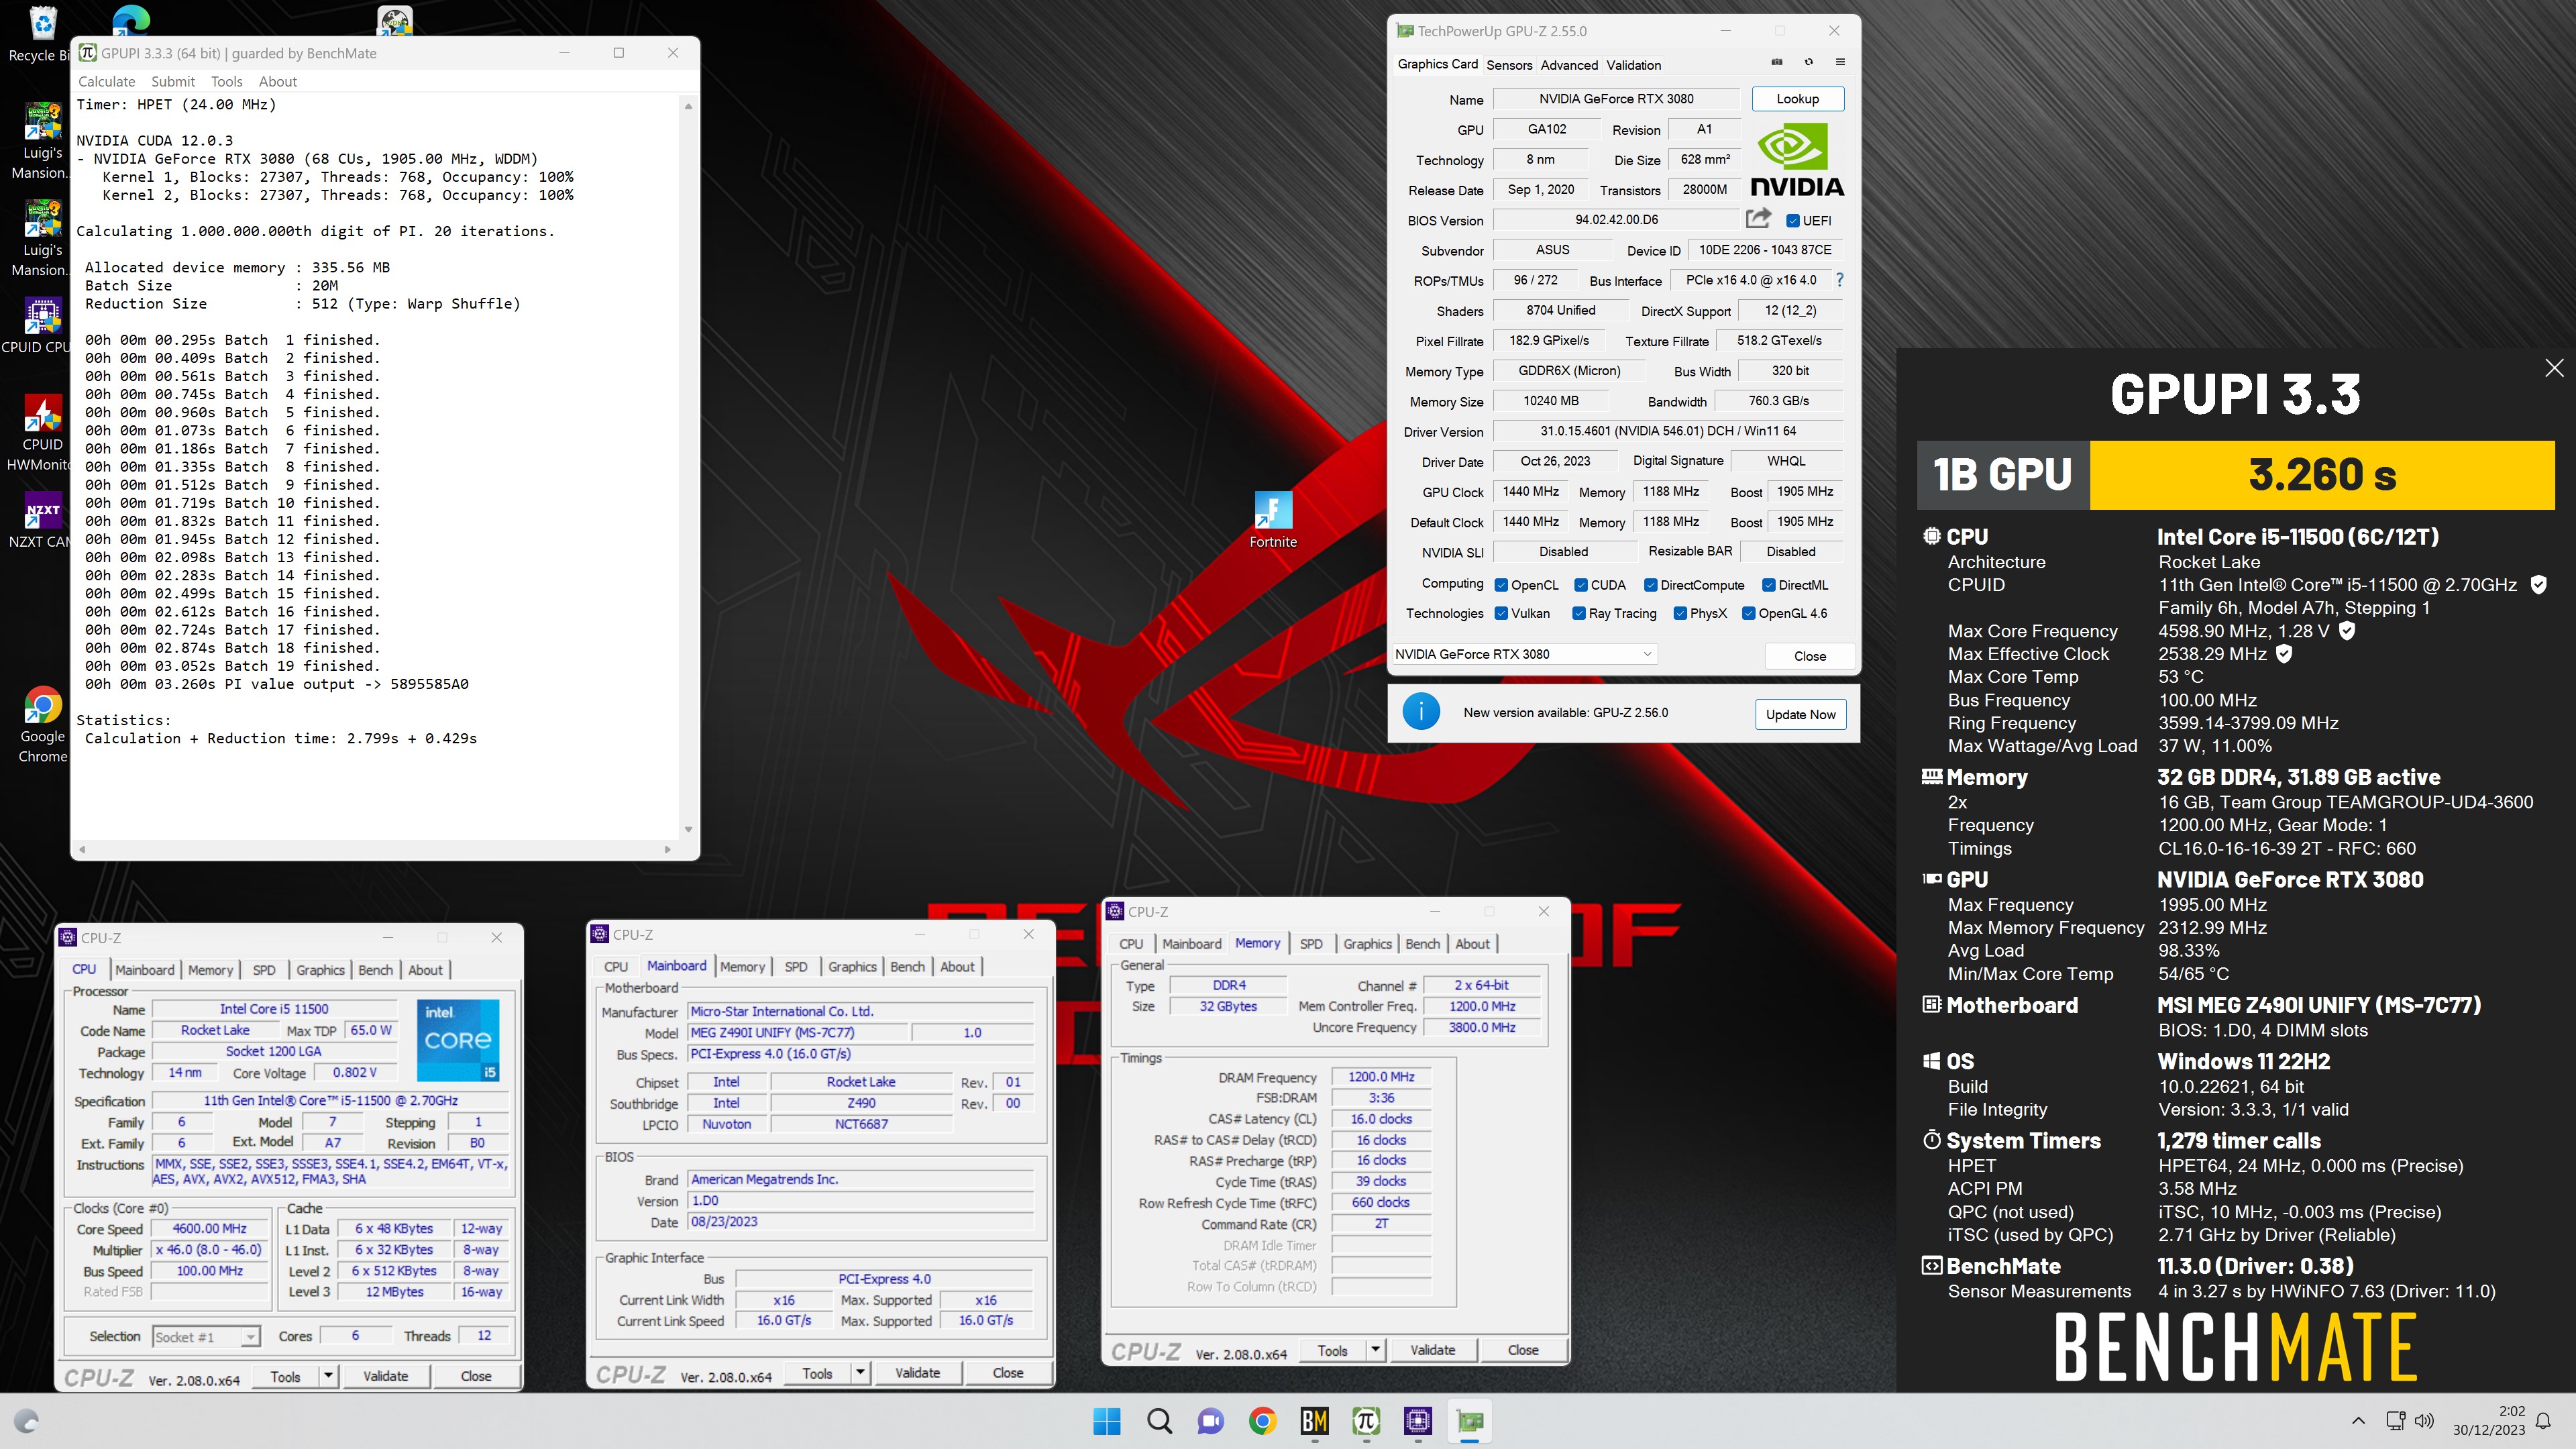Select SPD tab in CPU-Z Memory window
This screenshot has width=2576, height=1449.
pos(1311,944)
